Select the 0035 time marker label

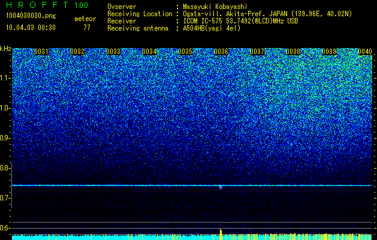pos(185,52)
